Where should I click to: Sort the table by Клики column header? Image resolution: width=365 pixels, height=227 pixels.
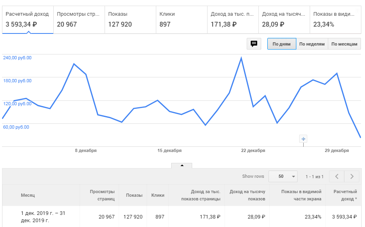point(157,195)
